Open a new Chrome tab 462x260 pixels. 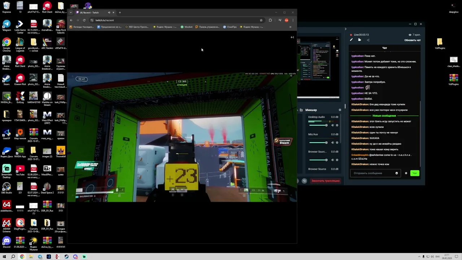[x=120, y=13]
